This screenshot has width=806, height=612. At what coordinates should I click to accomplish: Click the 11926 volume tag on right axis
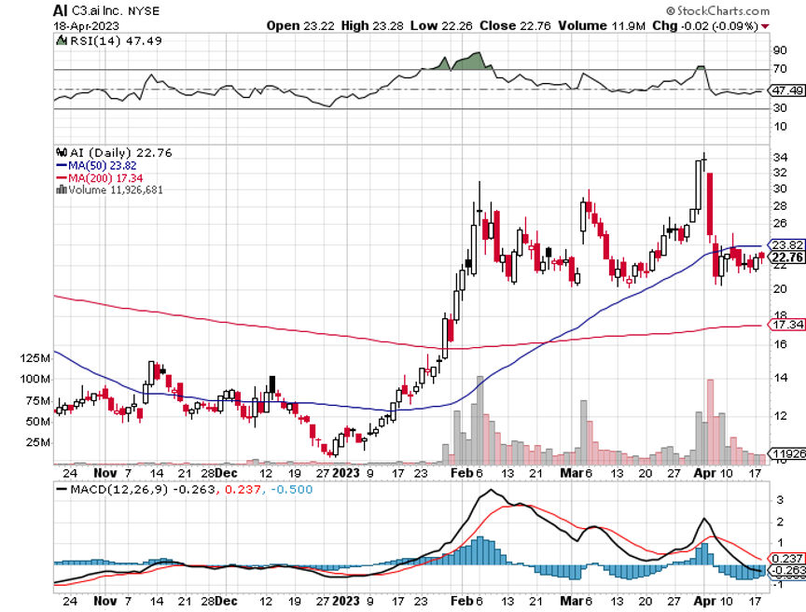pos(786,453)
